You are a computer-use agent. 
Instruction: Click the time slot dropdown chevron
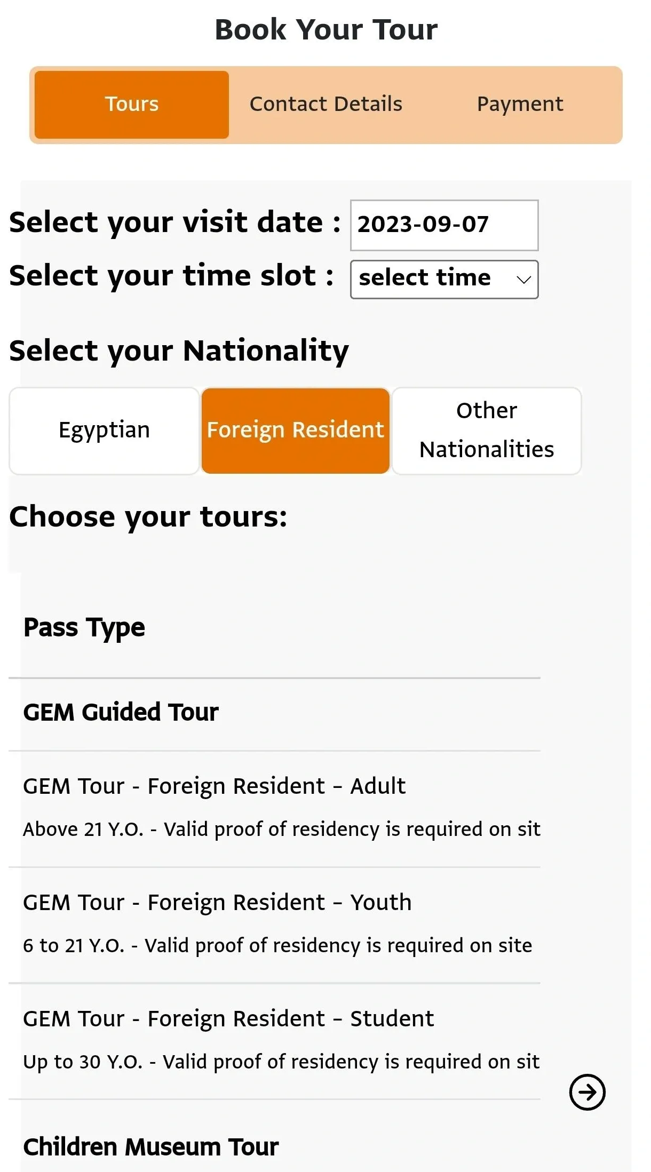(523, 280)
